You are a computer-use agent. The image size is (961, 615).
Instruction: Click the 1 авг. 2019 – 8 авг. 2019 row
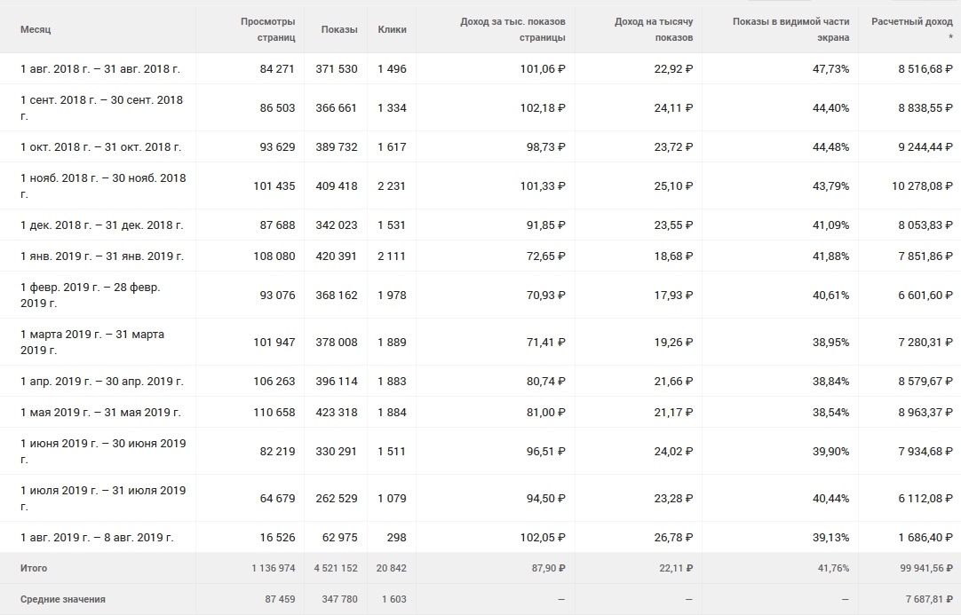[97, 538]
